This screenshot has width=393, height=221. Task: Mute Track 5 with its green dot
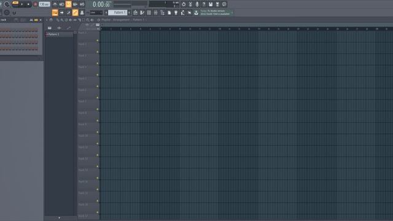coord(98,86)
